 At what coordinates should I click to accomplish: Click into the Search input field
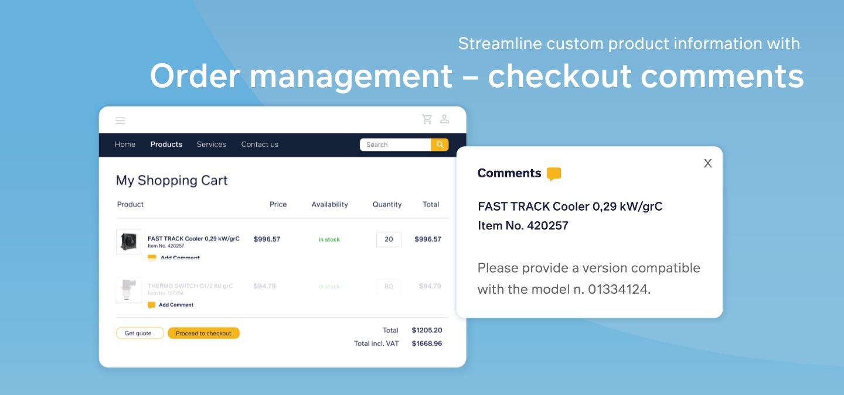[396, 145]
